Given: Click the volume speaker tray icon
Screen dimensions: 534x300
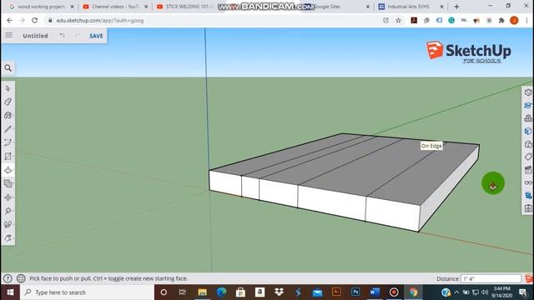Looking at the screenshot, I should pyautogui.click(x=485, y=292).
